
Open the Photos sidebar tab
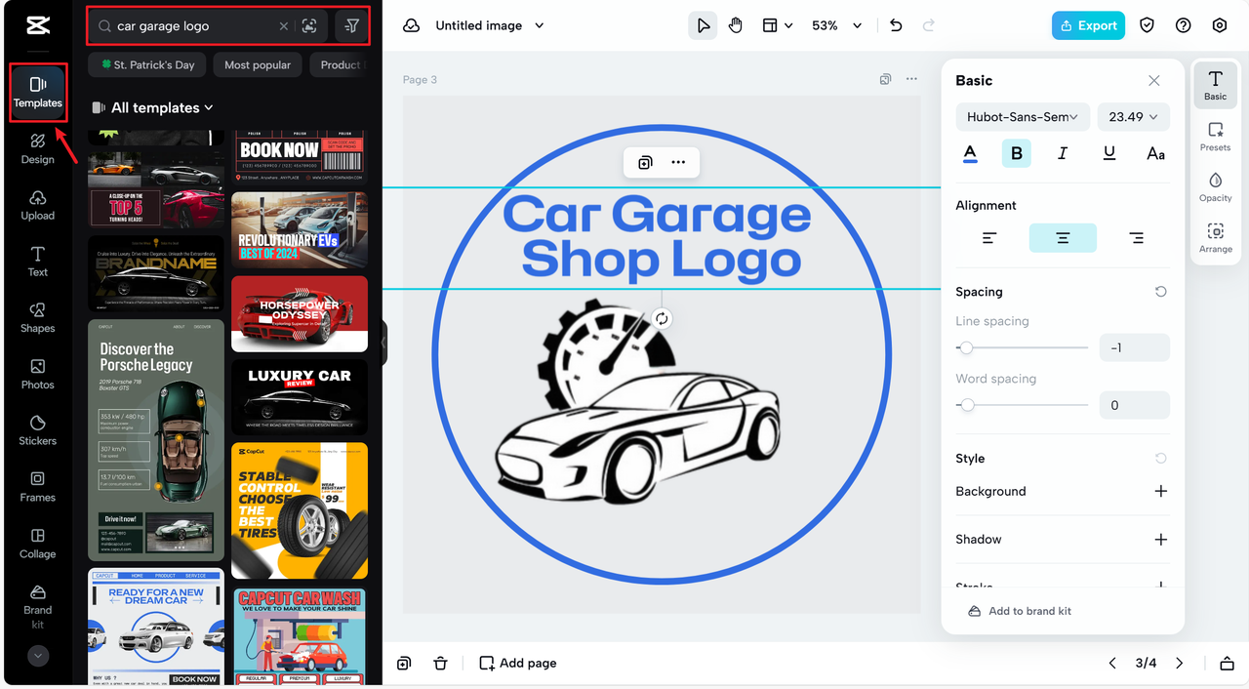coord(38,374)
